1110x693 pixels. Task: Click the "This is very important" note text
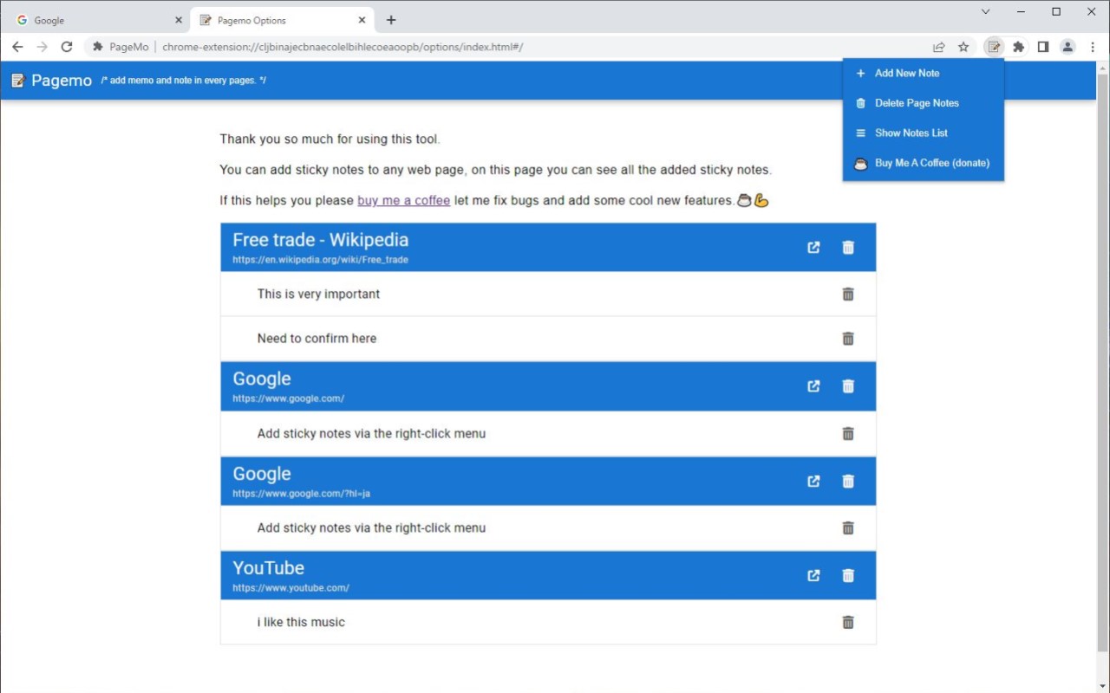(x=318, y=295)
